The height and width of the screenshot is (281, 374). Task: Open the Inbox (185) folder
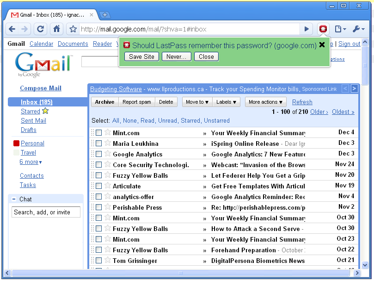pyautogui.click(x=37, y=102)
